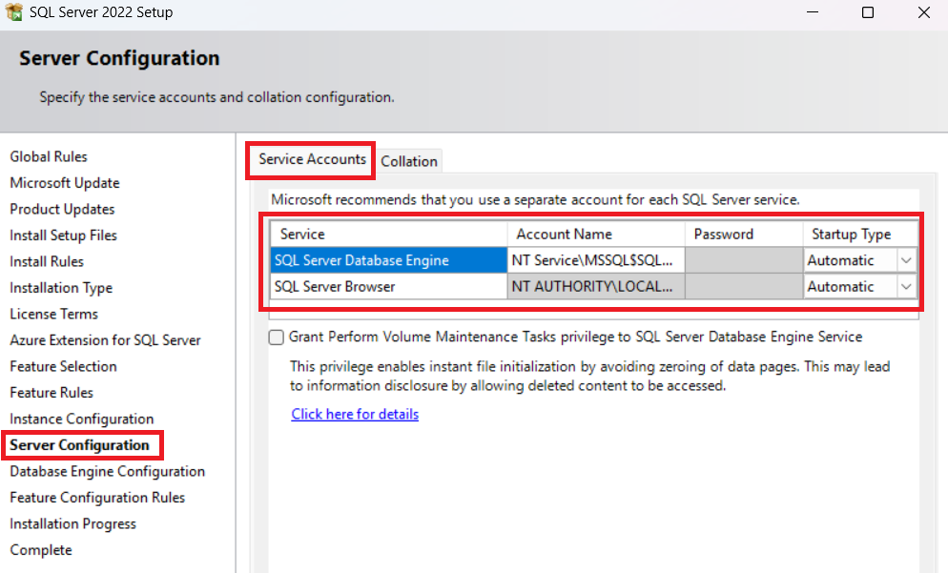Select Install Setup Files
The height and width of the screenshot is (573, 948).
63,235
